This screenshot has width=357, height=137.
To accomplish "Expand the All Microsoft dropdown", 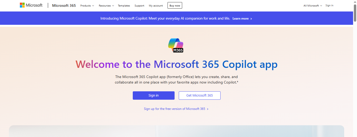I will pos(313,6).
